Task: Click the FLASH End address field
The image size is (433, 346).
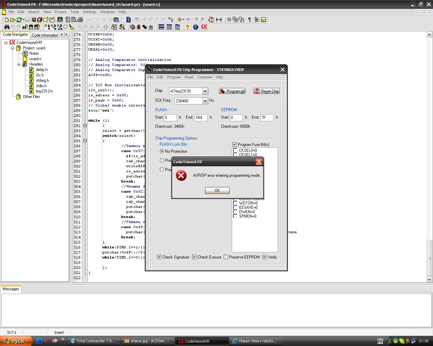Action: [201, 118]
